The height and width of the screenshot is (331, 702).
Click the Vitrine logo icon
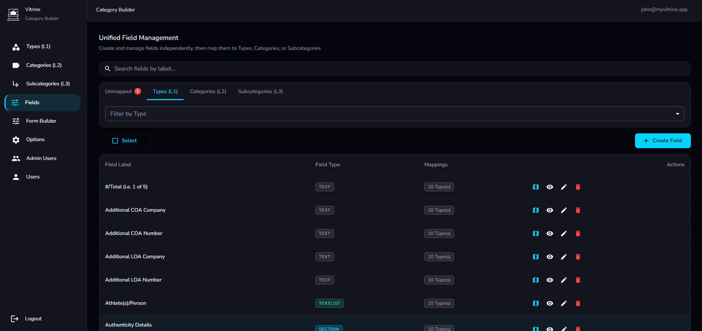pos(13,14)
